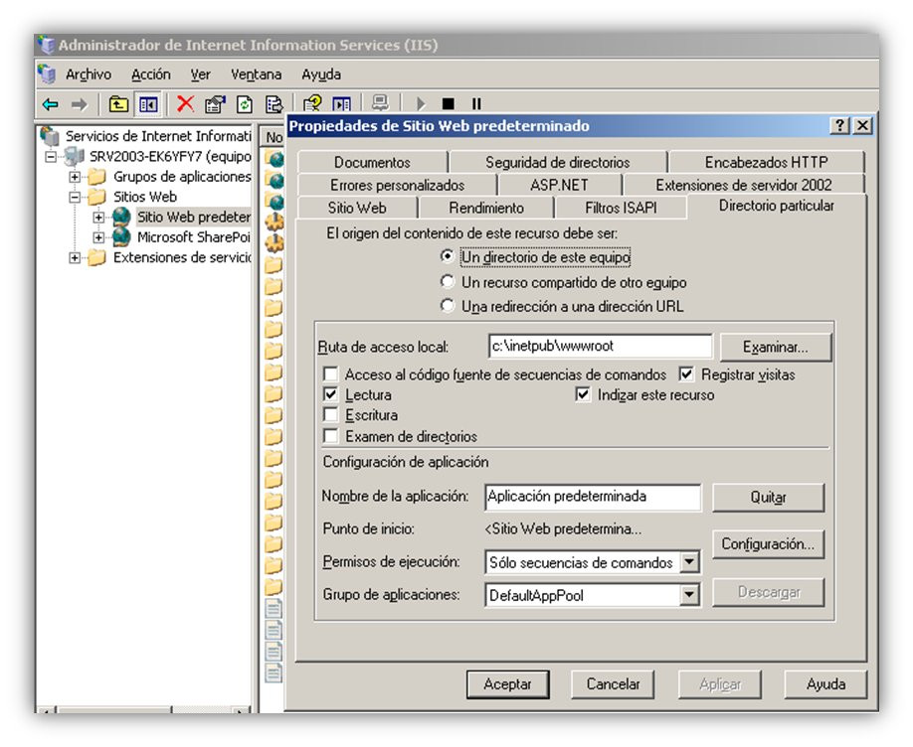Switch to Seguridad de directorios tab
This screenshot has height=747, width=913.
[x=558, y=162]
